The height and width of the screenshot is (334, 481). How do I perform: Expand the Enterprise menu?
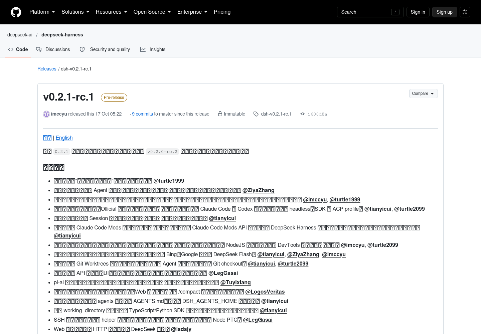[192, 12]
